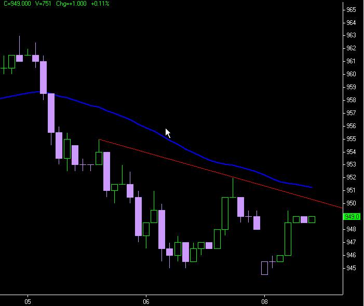364x306 pixels.
Task: Select the 06 date marker on time axis
Action: point(146,302)
